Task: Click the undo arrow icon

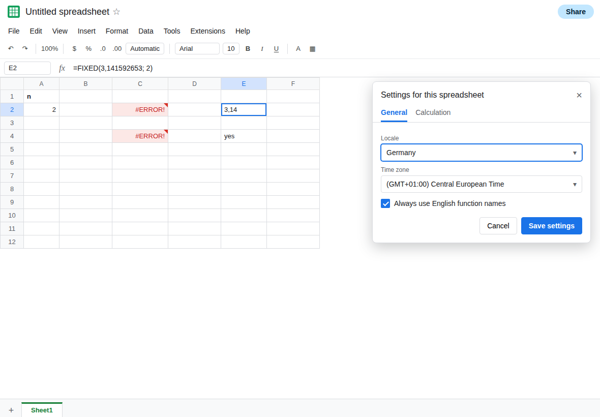Action: [x=11, y=49]
